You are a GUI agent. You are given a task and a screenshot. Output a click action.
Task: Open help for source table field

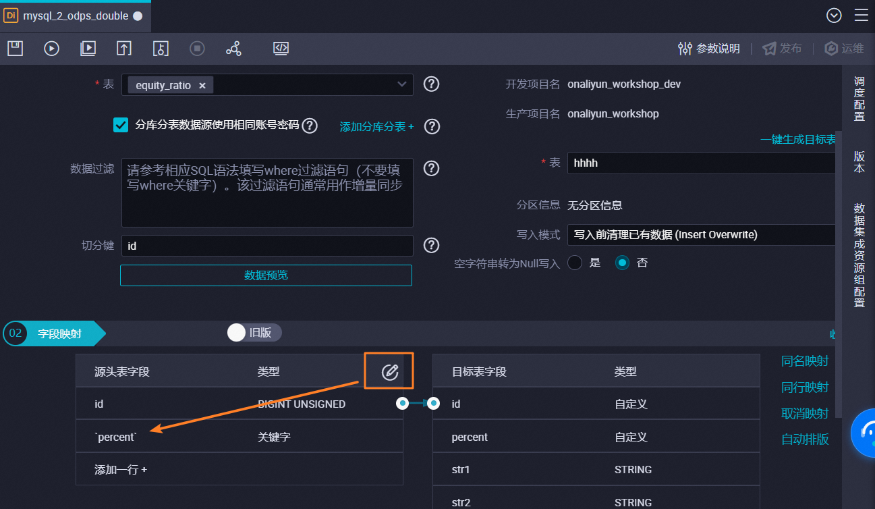pos(431,84)
